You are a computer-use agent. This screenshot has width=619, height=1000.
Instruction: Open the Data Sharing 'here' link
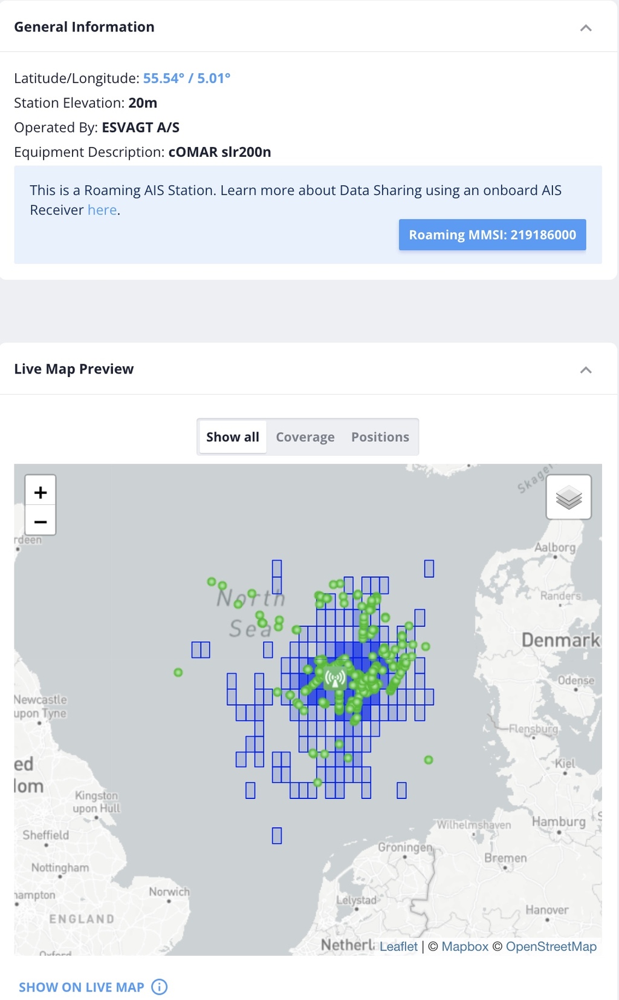[x=102, y=210]
